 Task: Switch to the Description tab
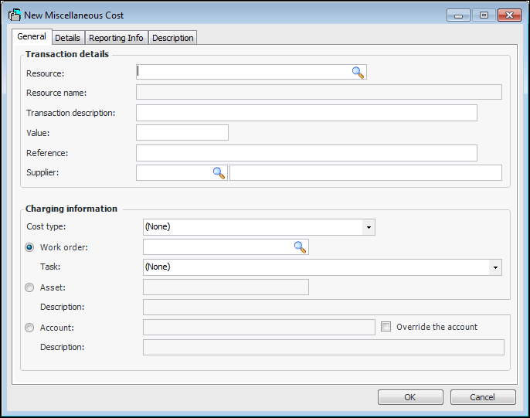173,38
